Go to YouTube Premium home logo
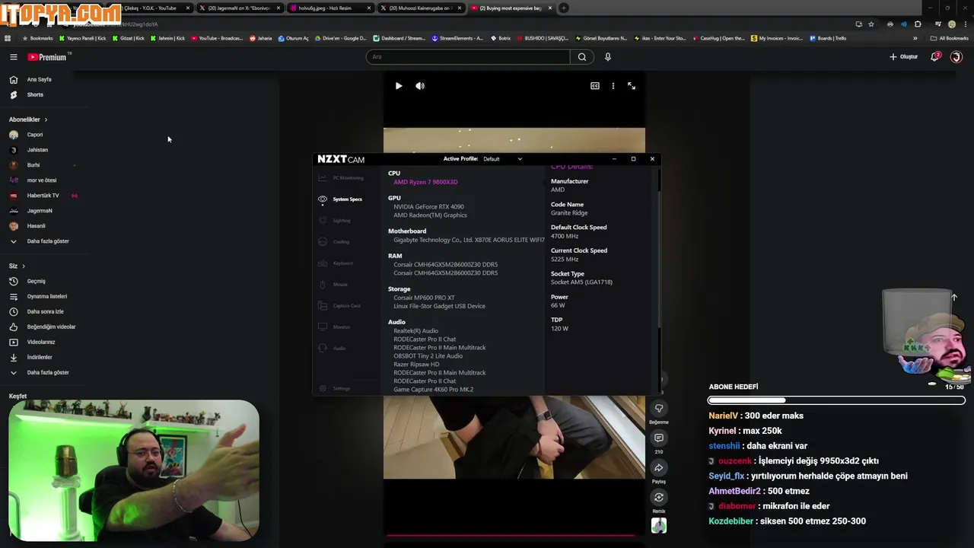 47,57
